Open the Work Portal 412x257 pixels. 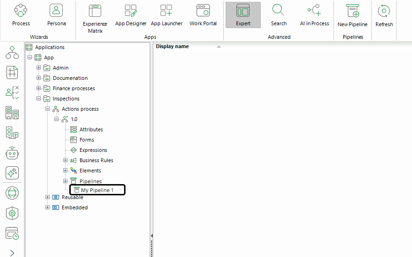(x=203, y=15)
